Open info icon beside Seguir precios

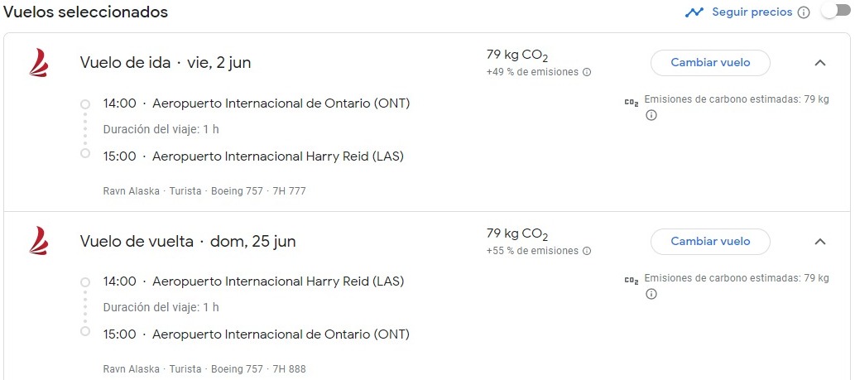[804, 12]
